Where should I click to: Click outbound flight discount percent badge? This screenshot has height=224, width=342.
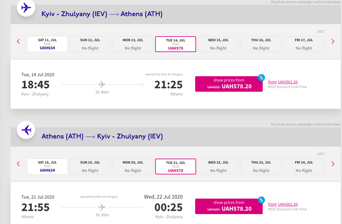[261, 78]
